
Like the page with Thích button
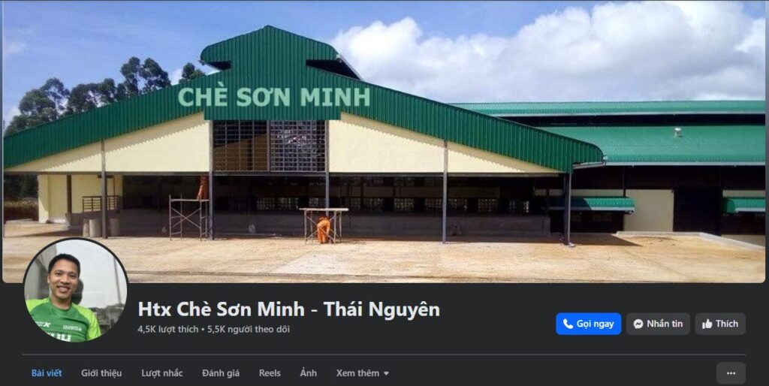click(x=720, y=324)
